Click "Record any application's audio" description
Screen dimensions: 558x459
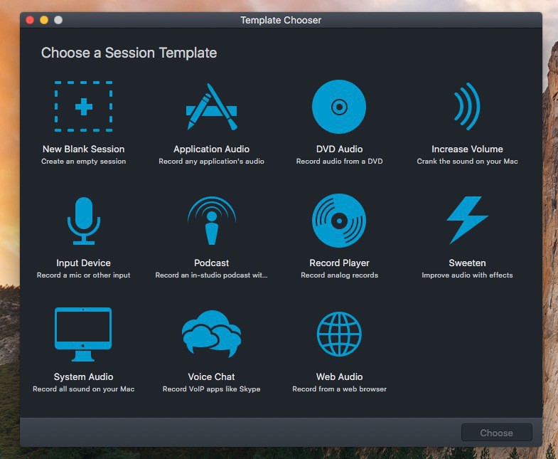211,162
